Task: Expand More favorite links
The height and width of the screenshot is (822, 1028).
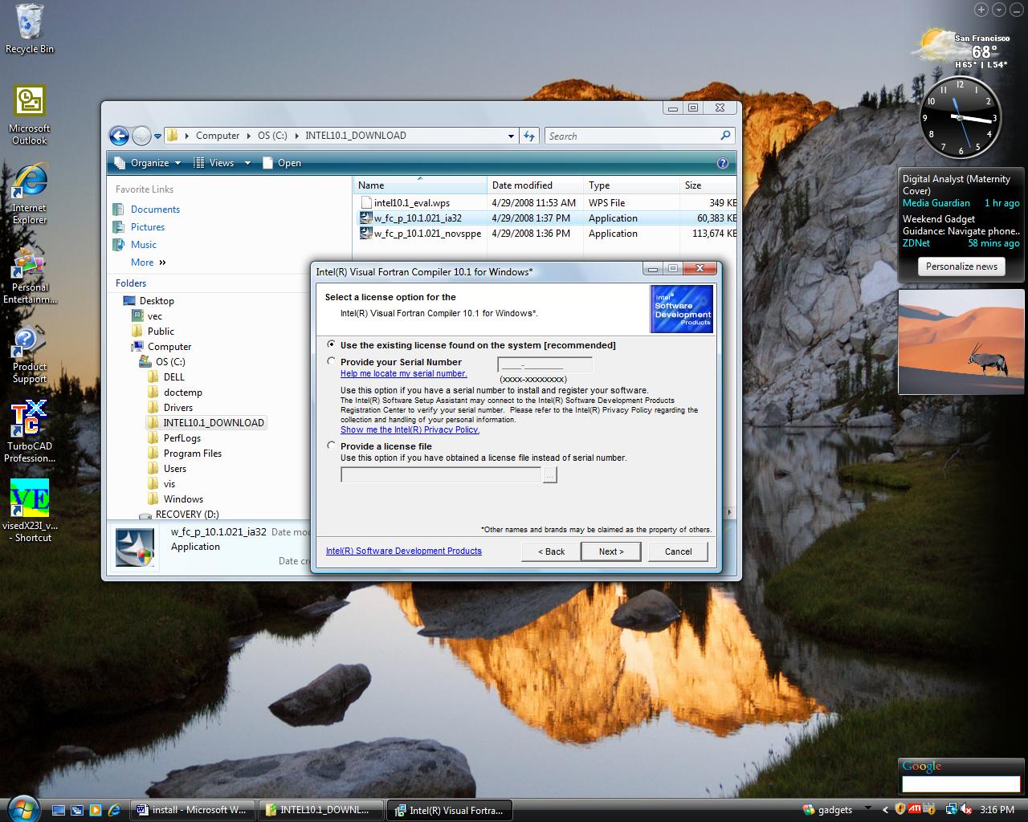Action: (x=149, y=262)
